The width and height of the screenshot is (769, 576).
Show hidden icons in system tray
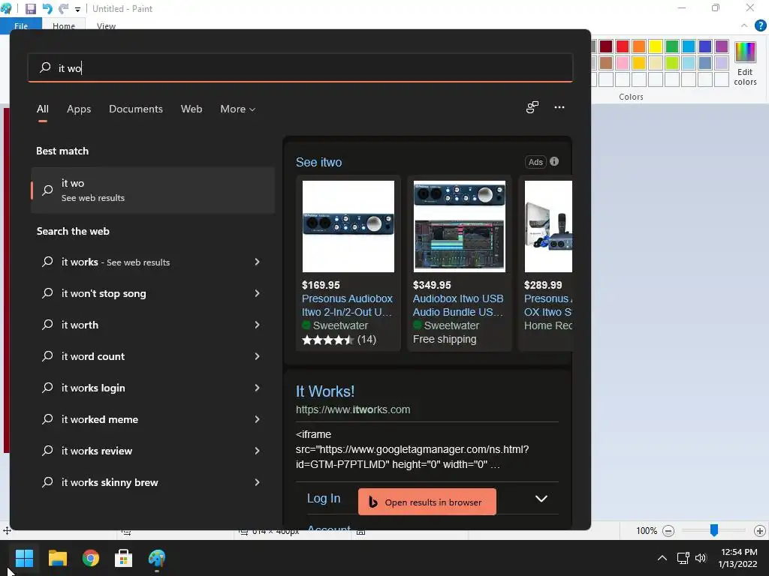662,558
